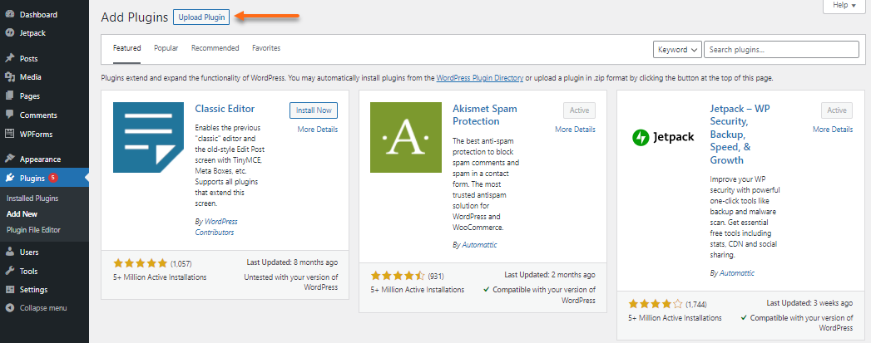
Task: Click Install Now for Classic Editor
Action: (314, 110)
